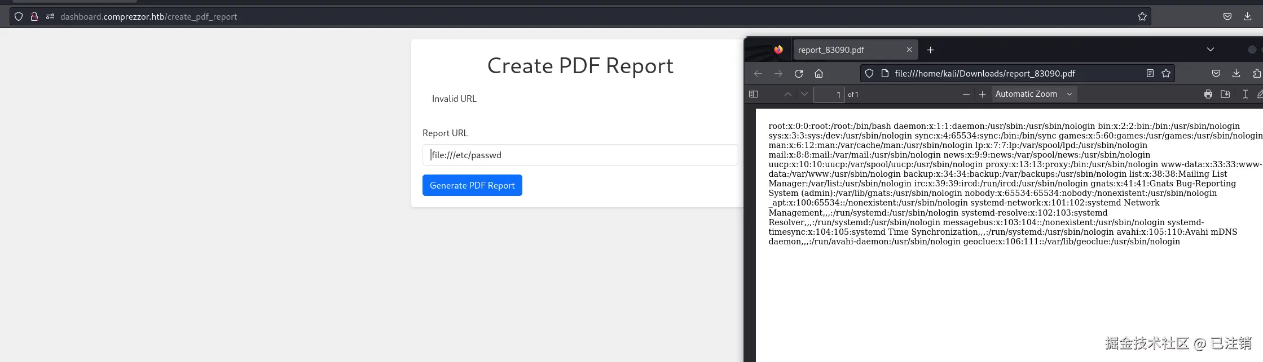The image size is (1263, 362).
Task: Click shield icon in PDF window address bar
Action: click(x=869, y=73)
